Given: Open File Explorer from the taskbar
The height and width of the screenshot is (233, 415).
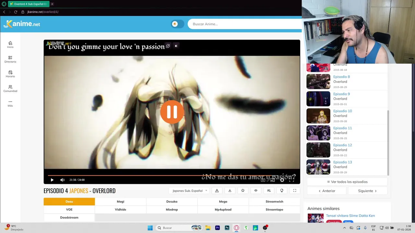Looking at the screenshot, I should point(208,228).
